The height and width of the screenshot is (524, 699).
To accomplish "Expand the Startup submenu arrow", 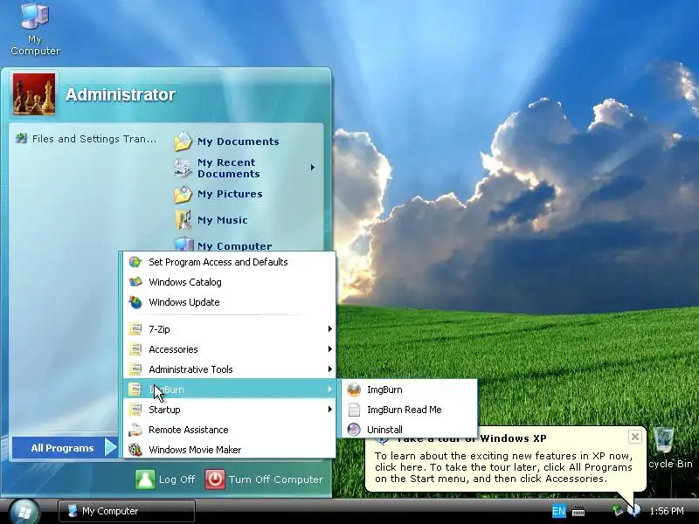I will (330, 409).
